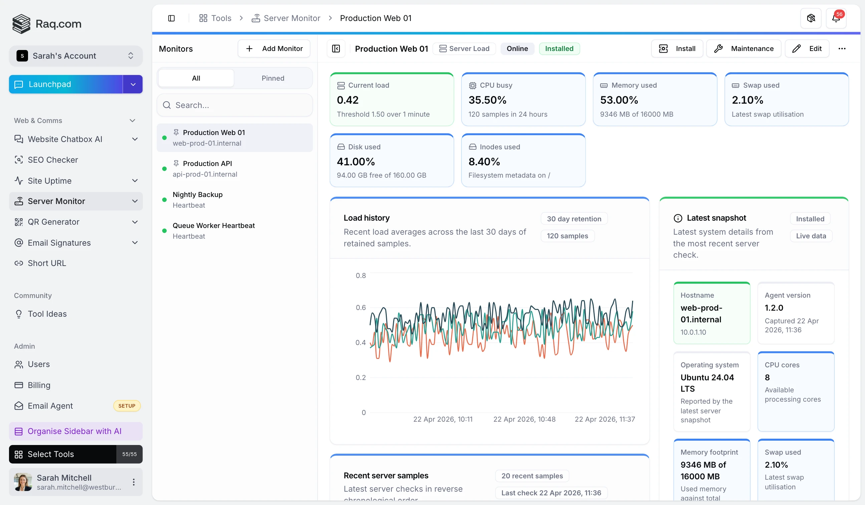Click the Add Monitor button
This screenshot has height=505, width=865.
click(x=274, y=48)
